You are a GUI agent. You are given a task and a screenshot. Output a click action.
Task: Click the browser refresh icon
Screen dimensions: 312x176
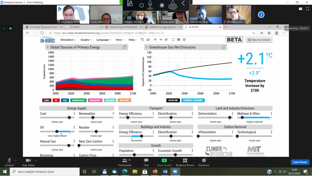[x=42, y=33]
